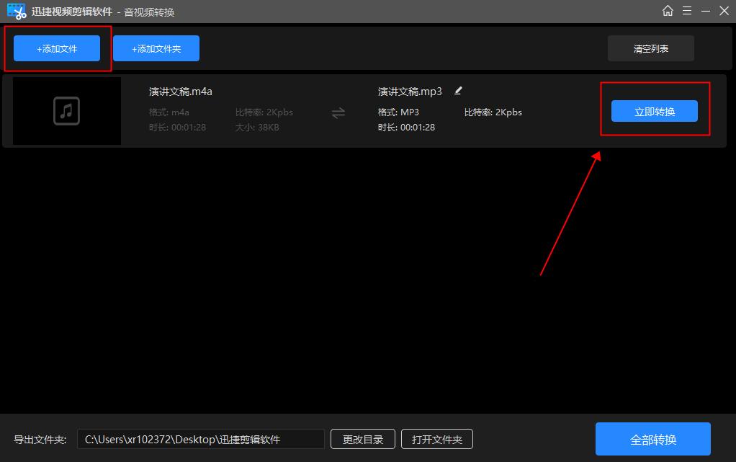Clear the list with 清空列表
736x462 pixels.
pos(650,48)
